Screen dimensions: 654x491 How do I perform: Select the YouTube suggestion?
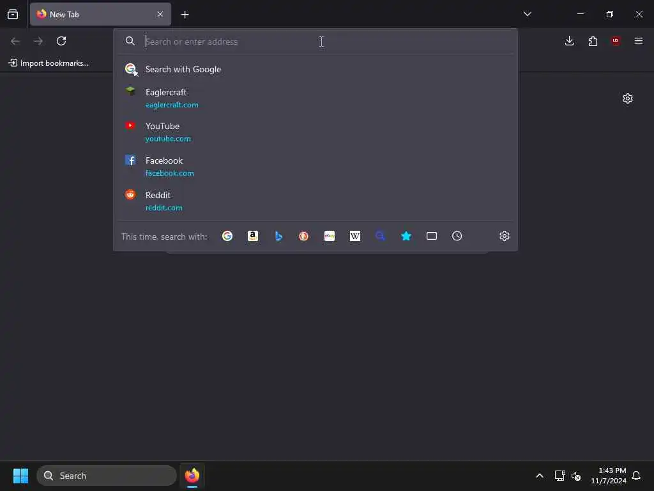[316, 132]
